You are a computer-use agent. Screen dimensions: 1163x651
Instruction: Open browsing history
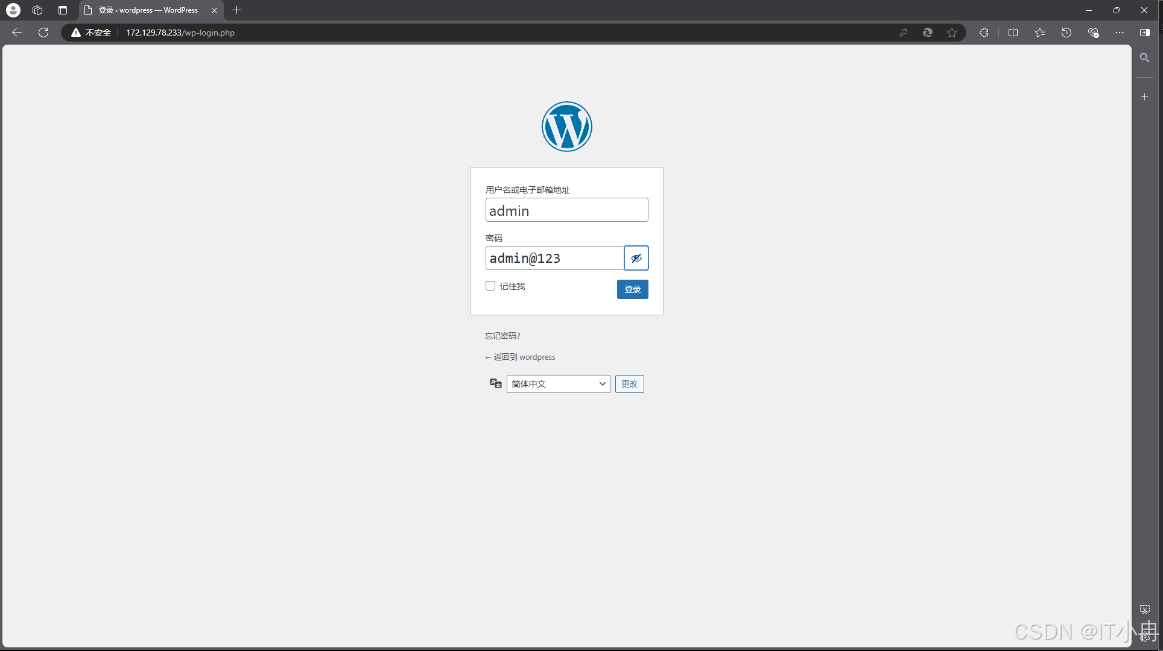(1066, 33)
